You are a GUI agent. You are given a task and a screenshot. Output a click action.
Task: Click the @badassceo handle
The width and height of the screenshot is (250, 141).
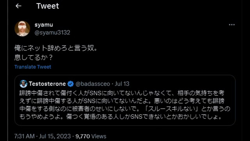pos(93,84)
